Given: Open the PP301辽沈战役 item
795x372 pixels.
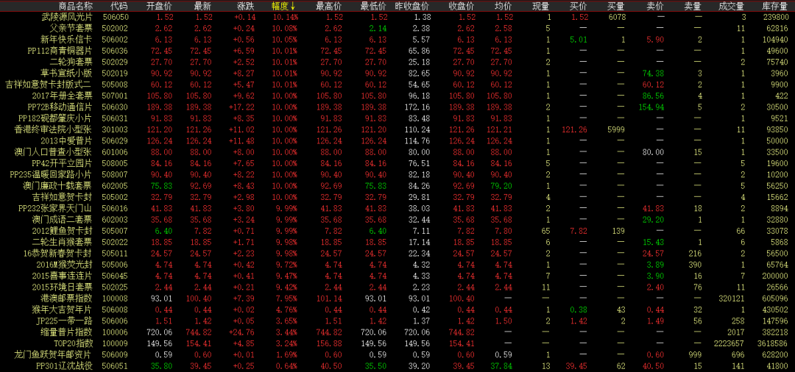Looking at the screenshot, I should click(63, 365).
